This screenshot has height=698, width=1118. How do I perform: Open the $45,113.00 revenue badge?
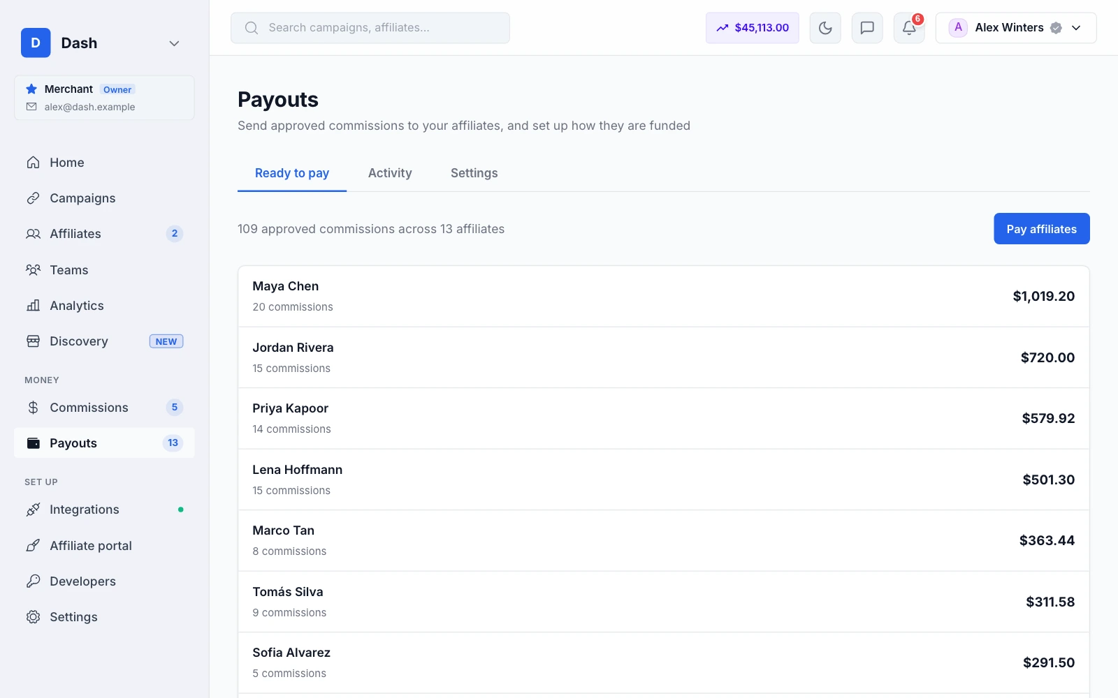click(x=752, y=28)
